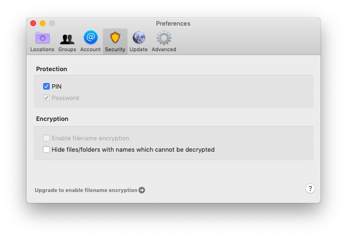The height and width of the screenshot is (238, 347).
Task: Select the Groups people icon
Action: [x=67, y=39]
